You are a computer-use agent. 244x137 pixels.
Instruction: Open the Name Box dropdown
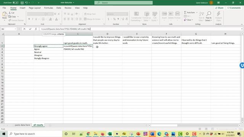[x=15, y=29]
